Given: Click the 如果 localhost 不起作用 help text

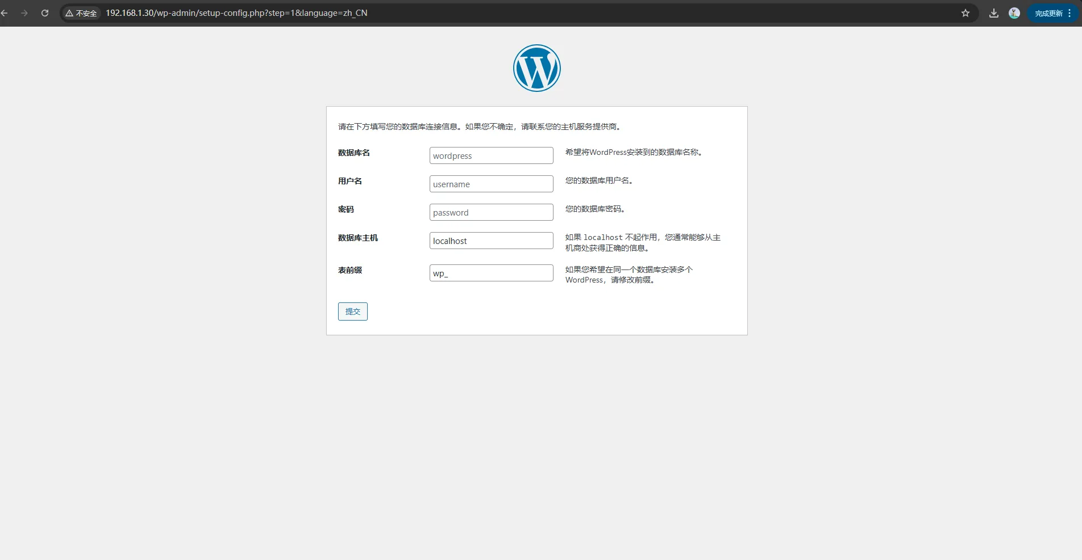Looking at the screenshot, I should point(643,242).
